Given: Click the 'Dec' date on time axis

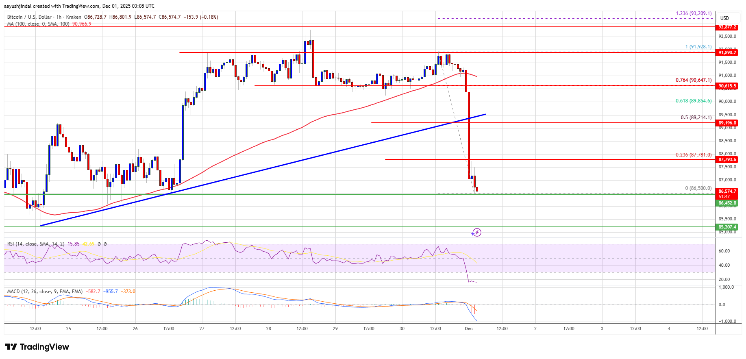Looking at the screenshot, I should pos(468,329).
